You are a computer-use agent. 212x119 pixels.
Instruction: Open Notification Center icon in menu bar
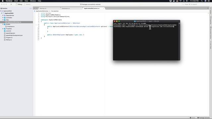coord(209,1)
